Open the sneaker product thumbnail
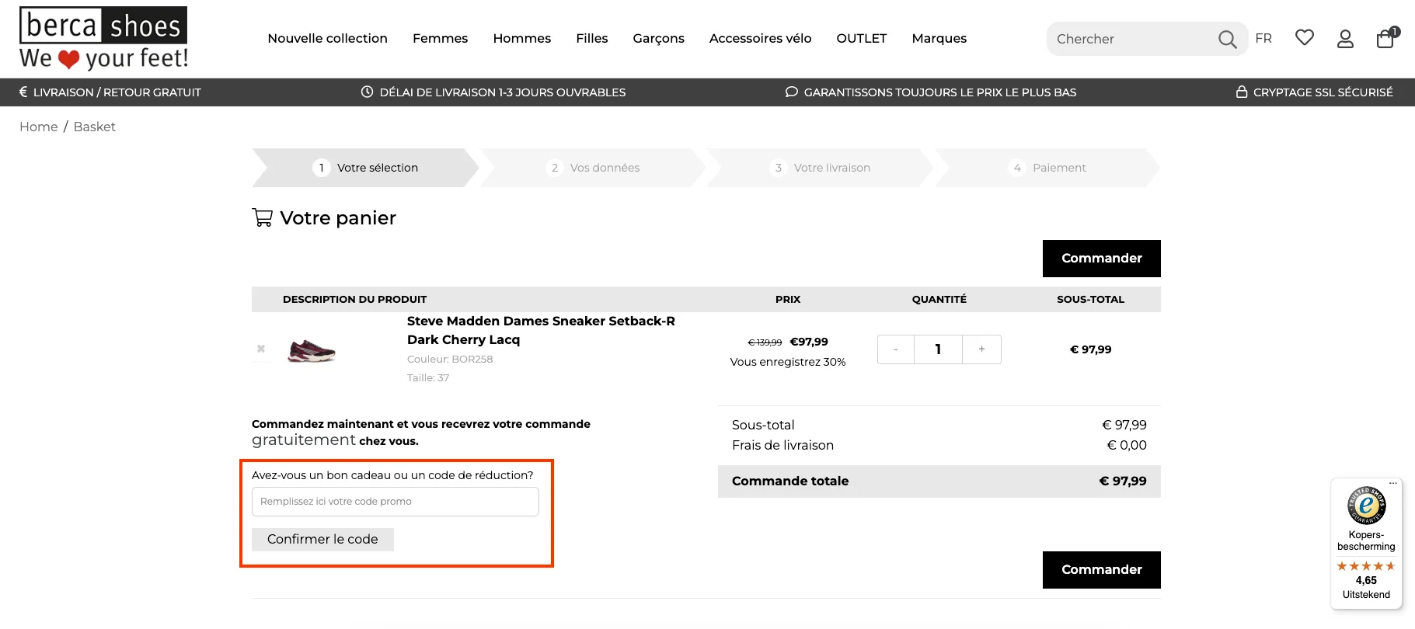Image resolution: width=1415 pixels, height=629 pixels. point(312,351)
